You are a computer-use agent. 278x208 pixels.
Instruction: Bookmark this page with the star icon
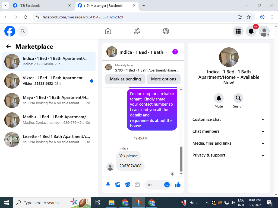pyautogui.click(x=249, y=17)
